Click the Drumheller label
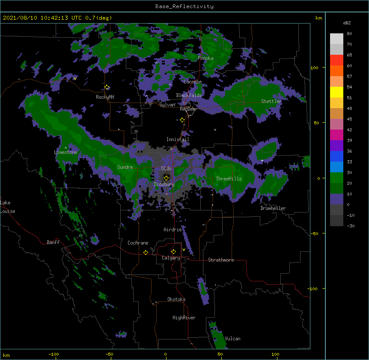 click(x=273, y=208)
